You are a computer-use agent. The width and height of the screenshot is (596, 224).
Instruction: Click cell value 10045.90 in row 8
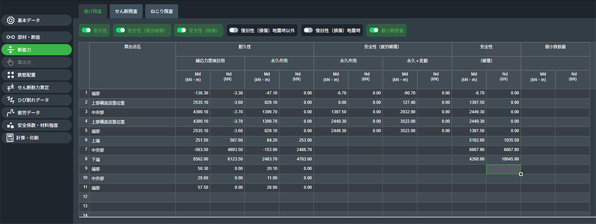[x=503, y=160]
